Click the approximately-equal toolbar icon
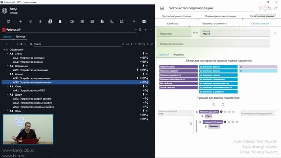The width and height of the screenshot is (281, 158). 134,22
